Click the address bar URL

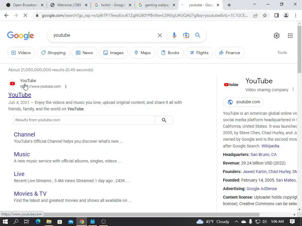click(x=145, y=15)
